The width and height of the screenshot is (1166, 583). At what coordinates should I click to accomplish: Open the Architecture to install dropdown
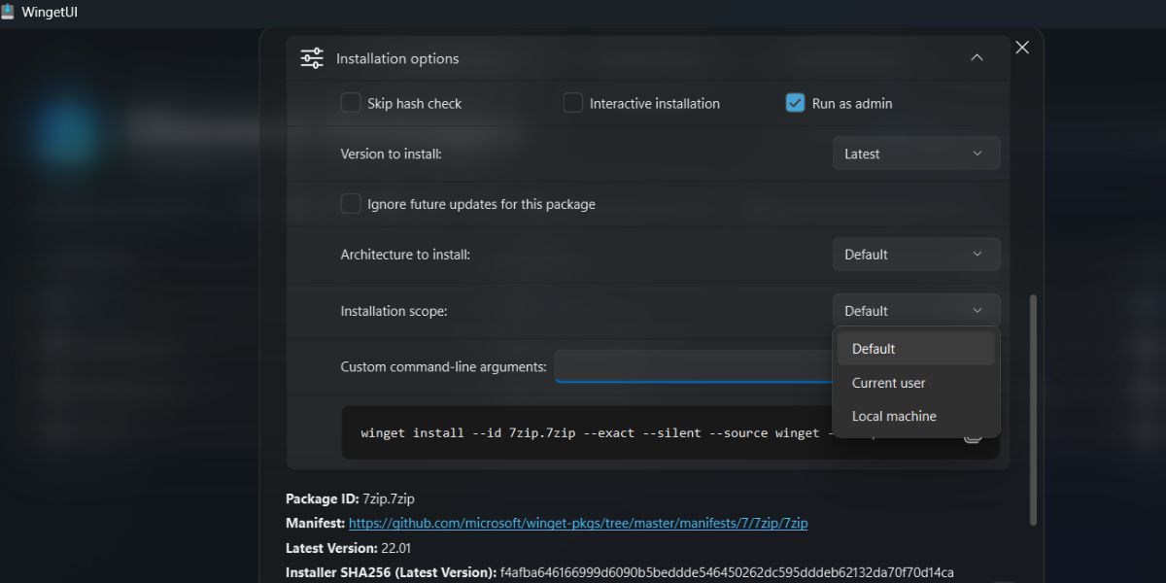916,255
